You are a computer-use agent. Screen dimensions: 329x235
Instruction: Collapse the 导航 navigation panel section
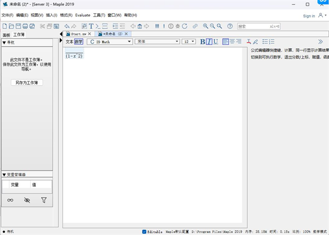(x=4, y=42)
